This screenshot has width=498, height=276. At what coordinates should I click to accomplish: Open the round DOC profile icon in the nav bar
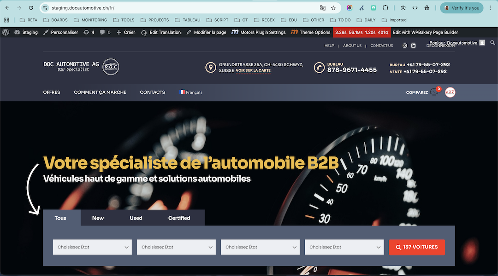tap(450, 92)
